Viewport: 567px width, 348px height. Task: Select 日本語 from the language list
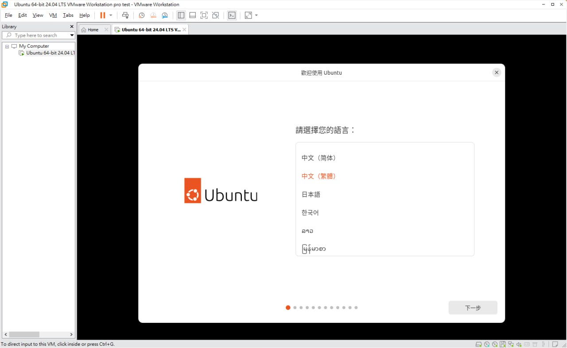(311, 195)
